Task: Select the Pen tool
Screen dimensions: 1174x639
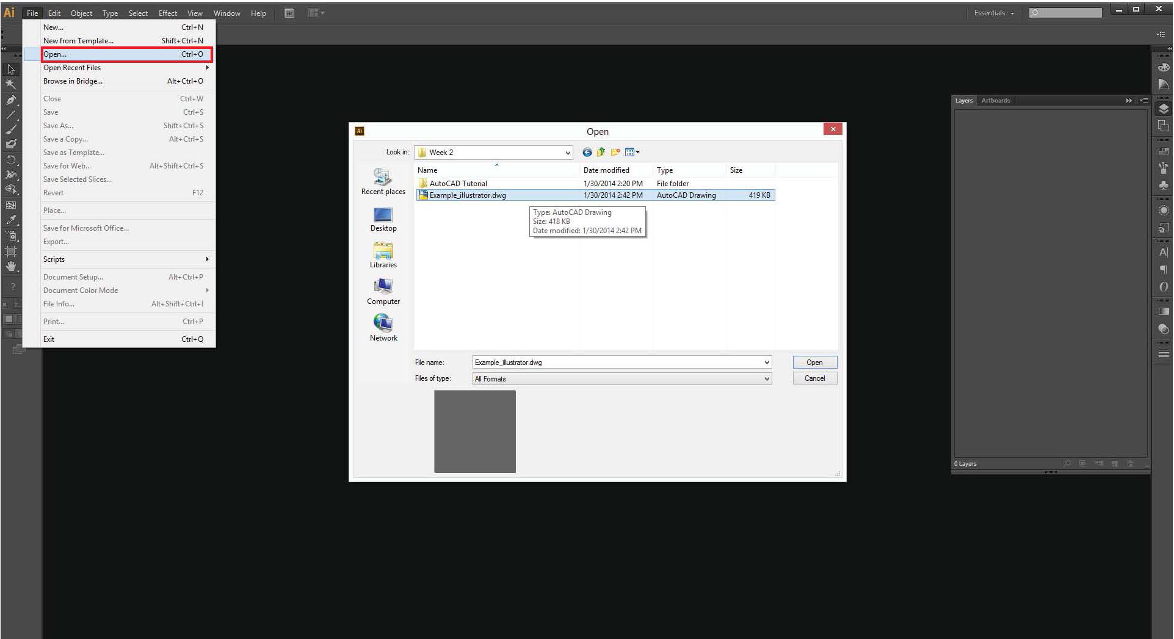Action: tap(11, 99)
